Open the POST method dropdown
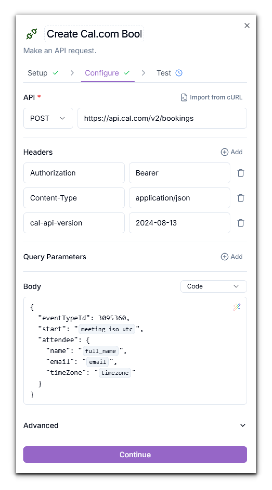The height and width of the screenshot is (490, 272). [48, 118]
